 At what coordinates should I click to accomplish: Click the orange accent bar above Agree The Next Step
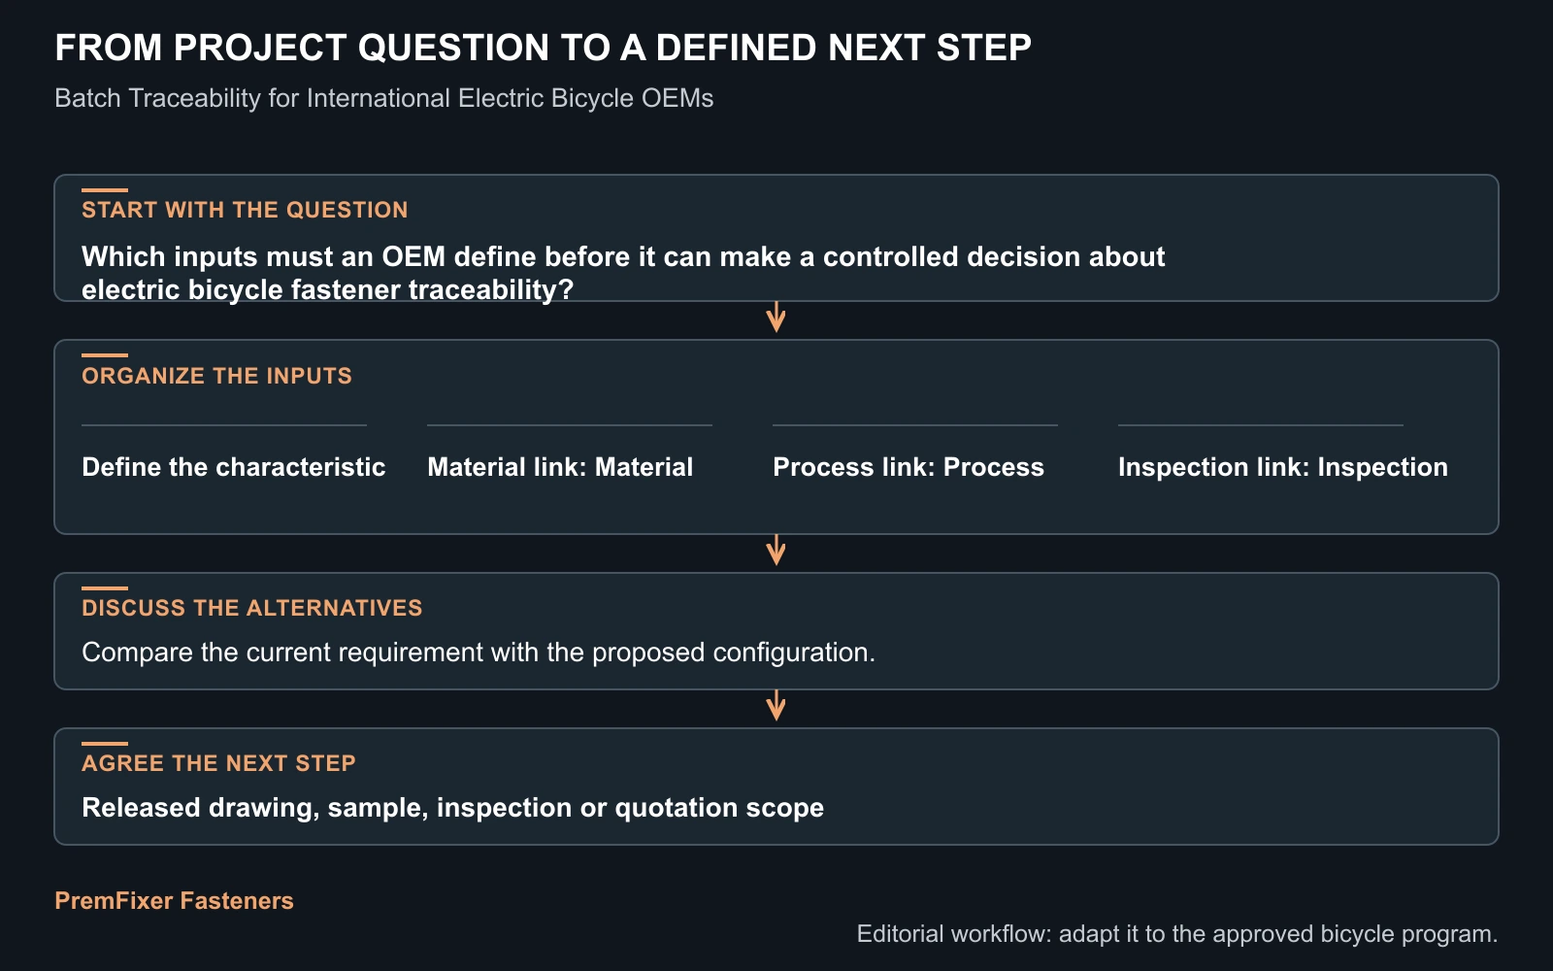(105, 744)
